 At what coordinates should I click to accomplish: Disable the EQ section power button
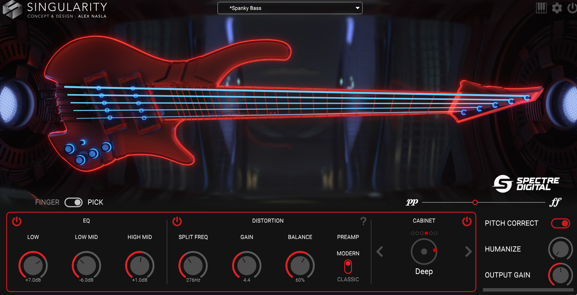click(17, 221)
